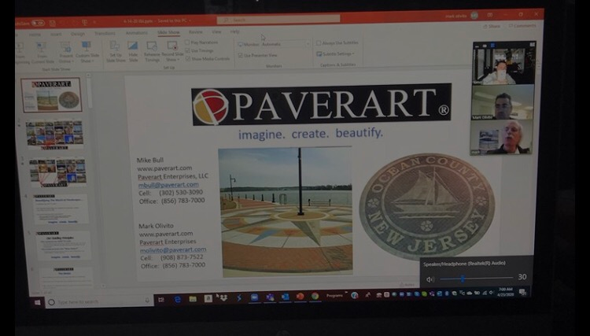Open Customize Quick Access Toolbar arrow
Image resolution: width=590 pixels, height=336 pixels.
(x=95, y=23)
